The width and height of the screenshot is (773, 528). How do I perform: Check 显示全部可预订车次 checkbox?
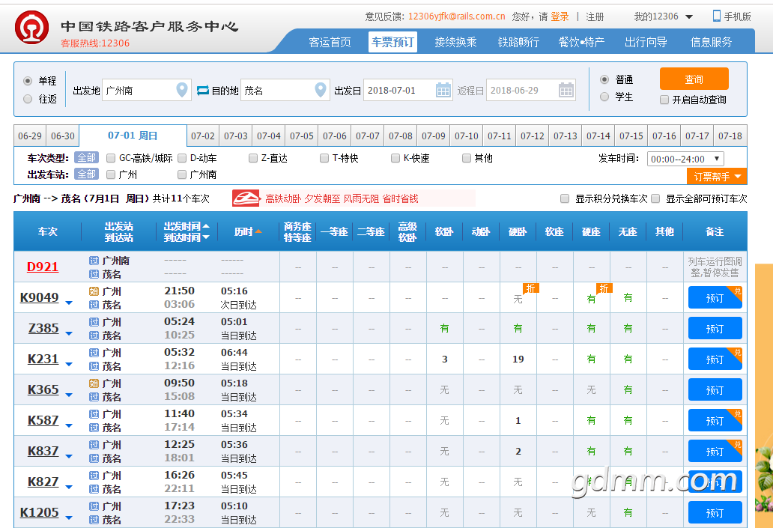655,198
